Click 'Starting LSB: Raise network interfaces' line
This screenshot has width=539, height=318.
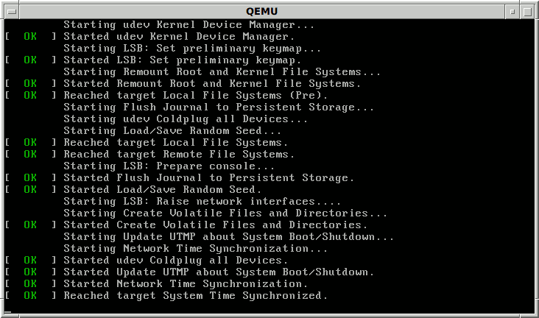(x=202, y=201)
